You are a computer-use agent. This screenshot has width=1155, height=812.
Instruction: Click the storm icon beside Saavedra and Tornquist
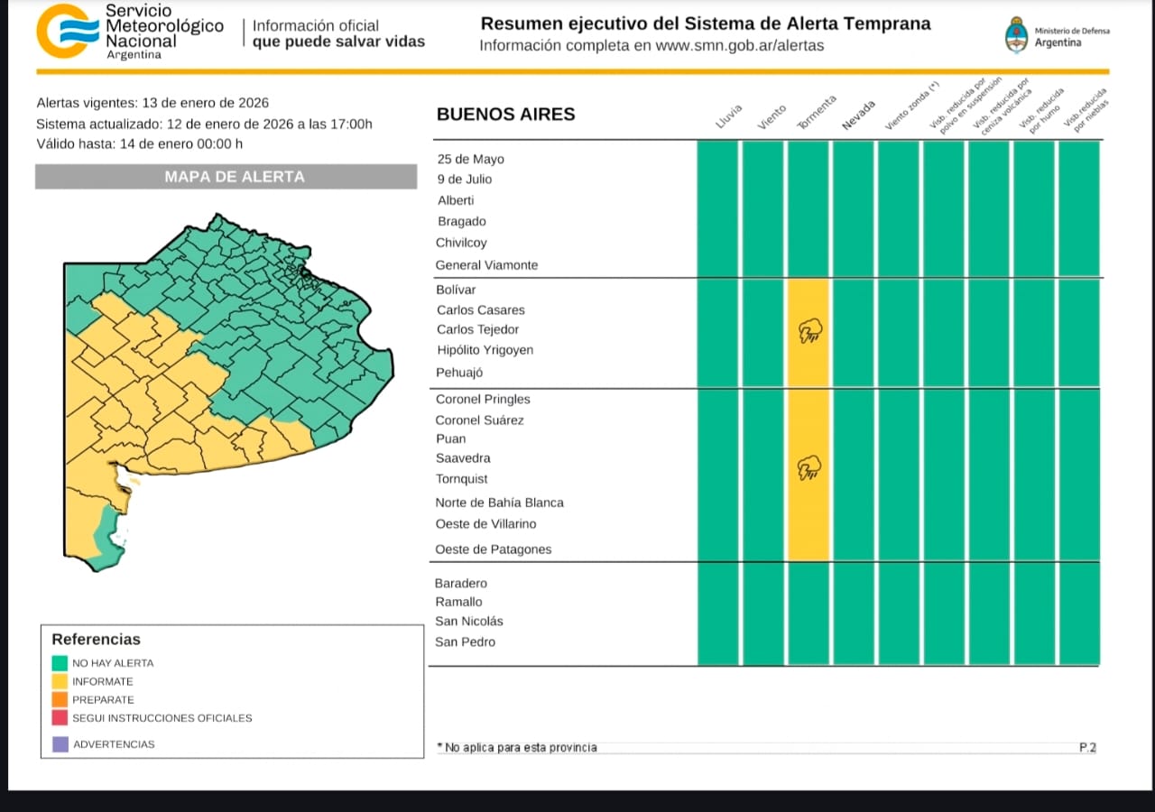point(808,468)
